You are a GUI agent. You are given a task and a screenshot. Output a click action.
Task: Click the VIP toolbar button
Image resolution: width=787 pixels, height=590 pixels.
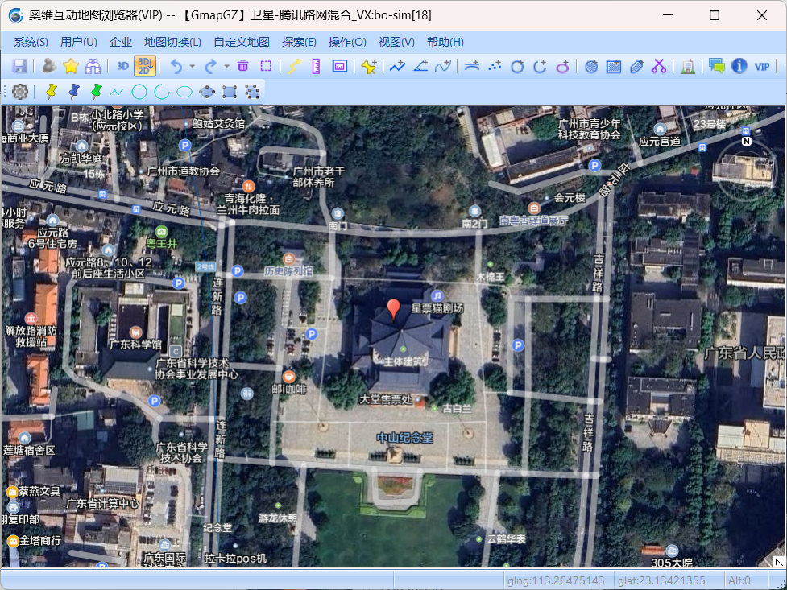(x=762, y=67)
